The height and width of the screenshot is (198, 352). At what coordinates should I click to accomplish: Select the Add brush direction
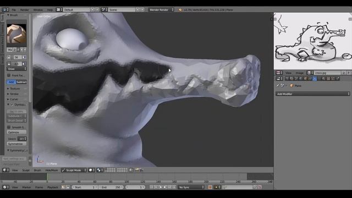click(x=12, y=82)
